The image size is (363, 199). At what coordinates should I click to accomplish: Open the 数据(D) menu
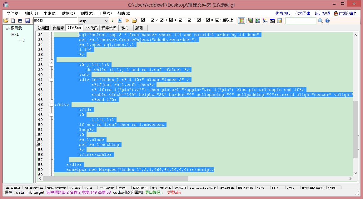tap(68, 13)
